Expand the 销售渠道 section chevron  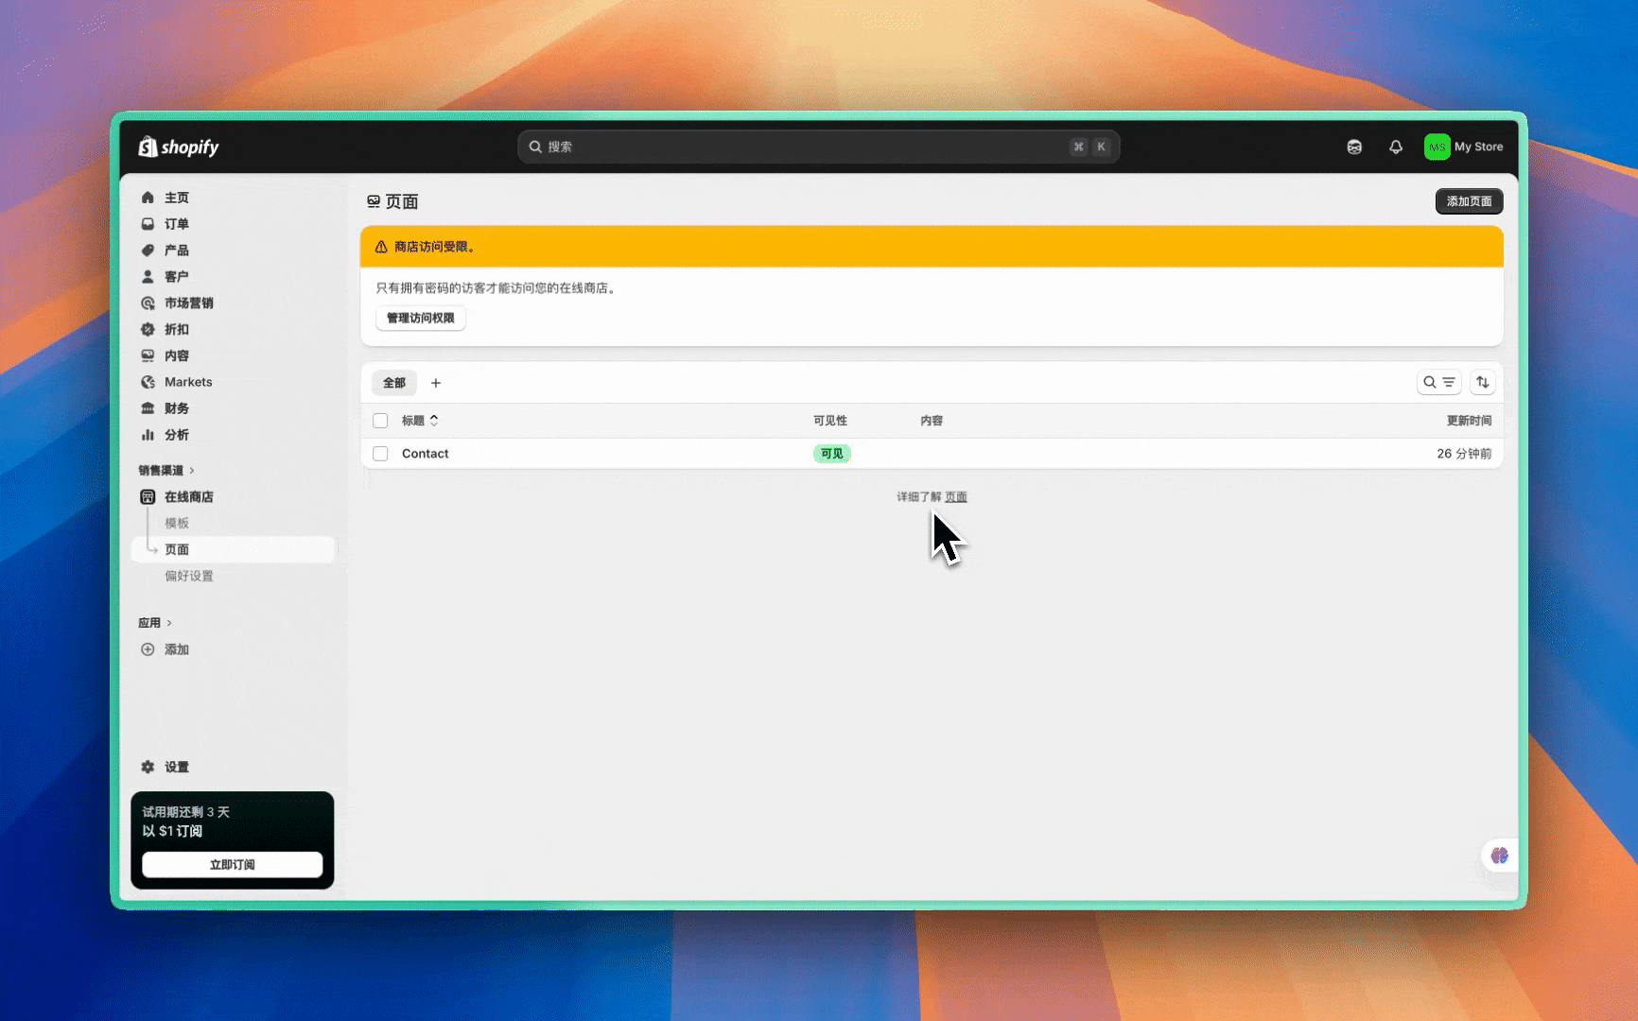192,470
